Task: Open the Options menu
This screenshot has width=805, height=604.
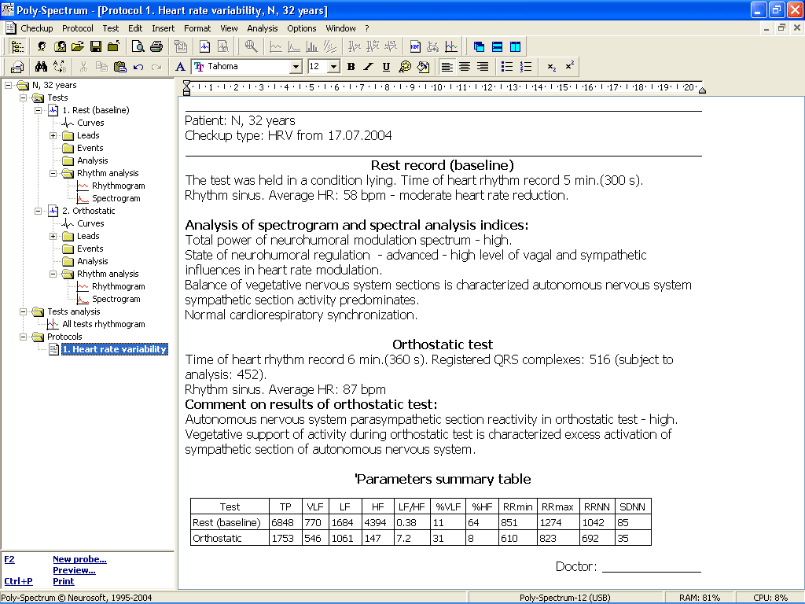Action: (x=301, y=28)
